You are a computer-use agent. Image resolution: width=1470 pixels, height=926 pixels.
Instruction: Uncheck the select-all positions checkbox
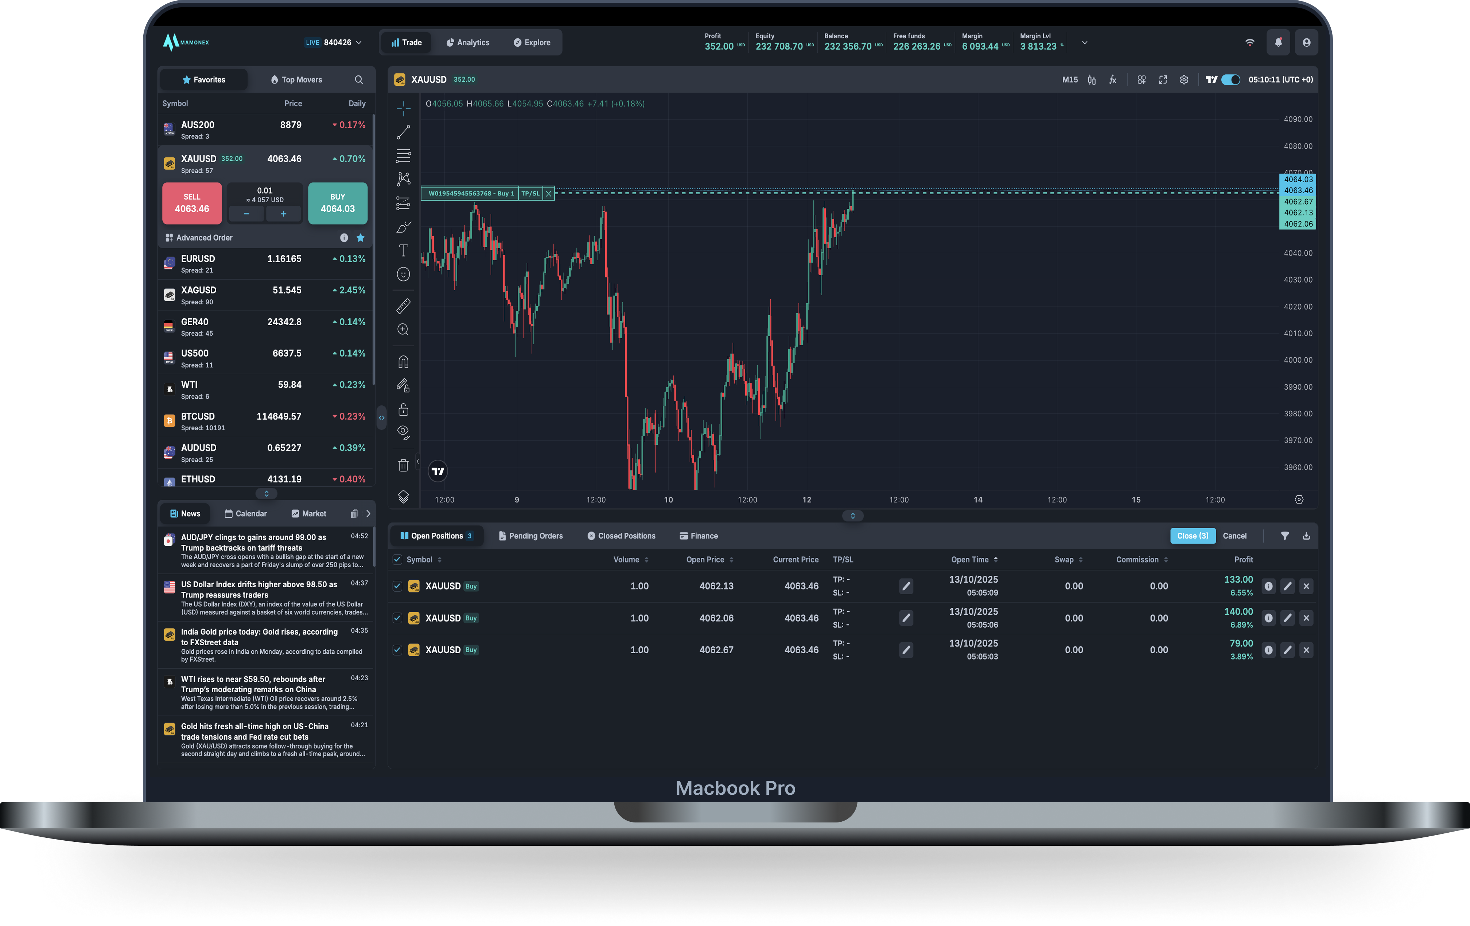(397, 560)
